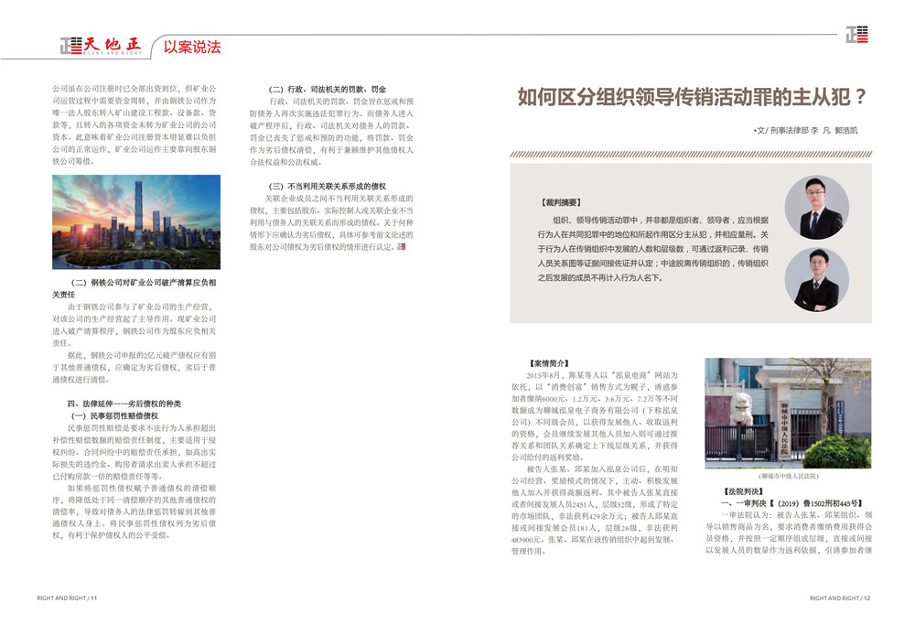
Task: Click the paragraph starting 一审法院认为
Action: [x=789, y=533]
